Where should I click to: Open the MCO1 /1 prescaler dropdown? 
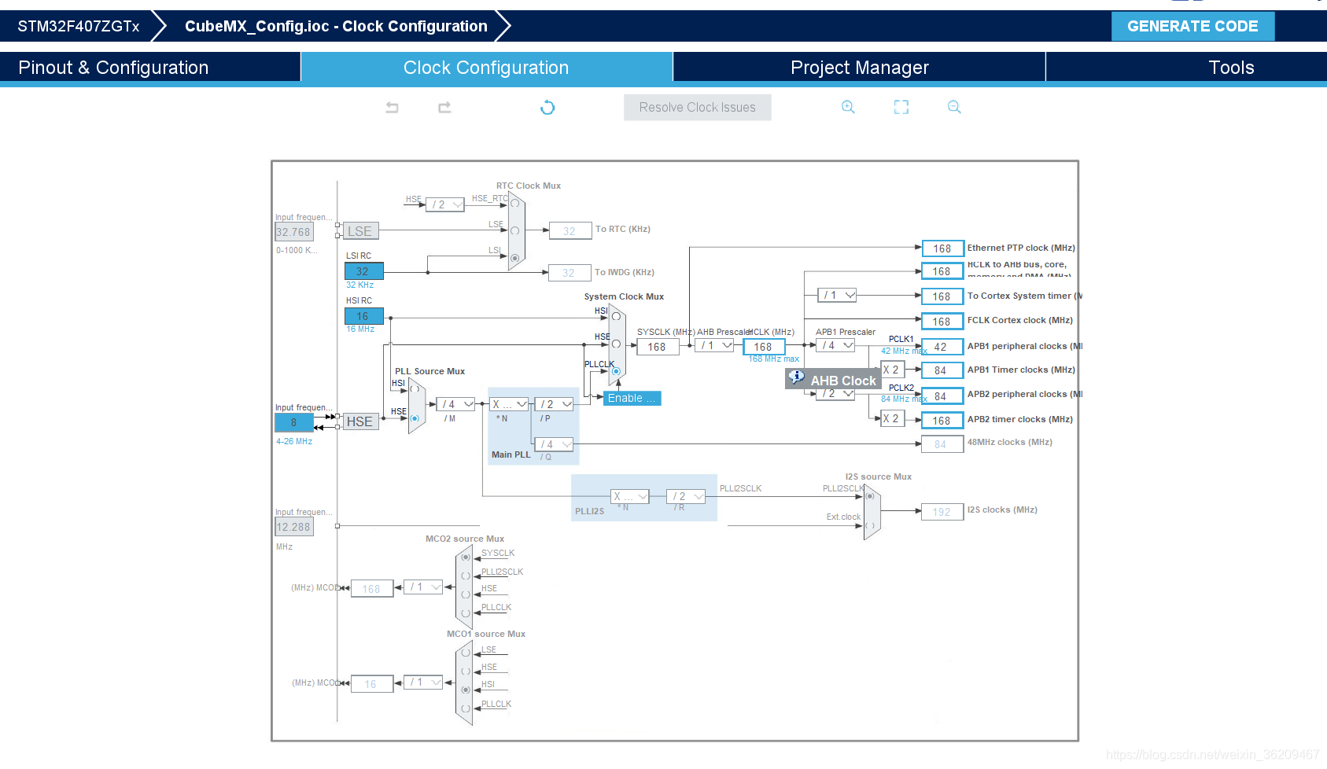click(423, 682)
